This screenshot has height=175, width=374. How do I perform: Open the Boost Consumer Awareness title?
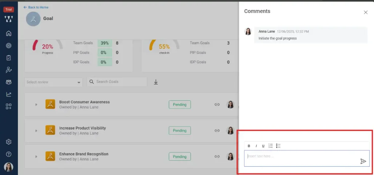(x=84, y=102)
